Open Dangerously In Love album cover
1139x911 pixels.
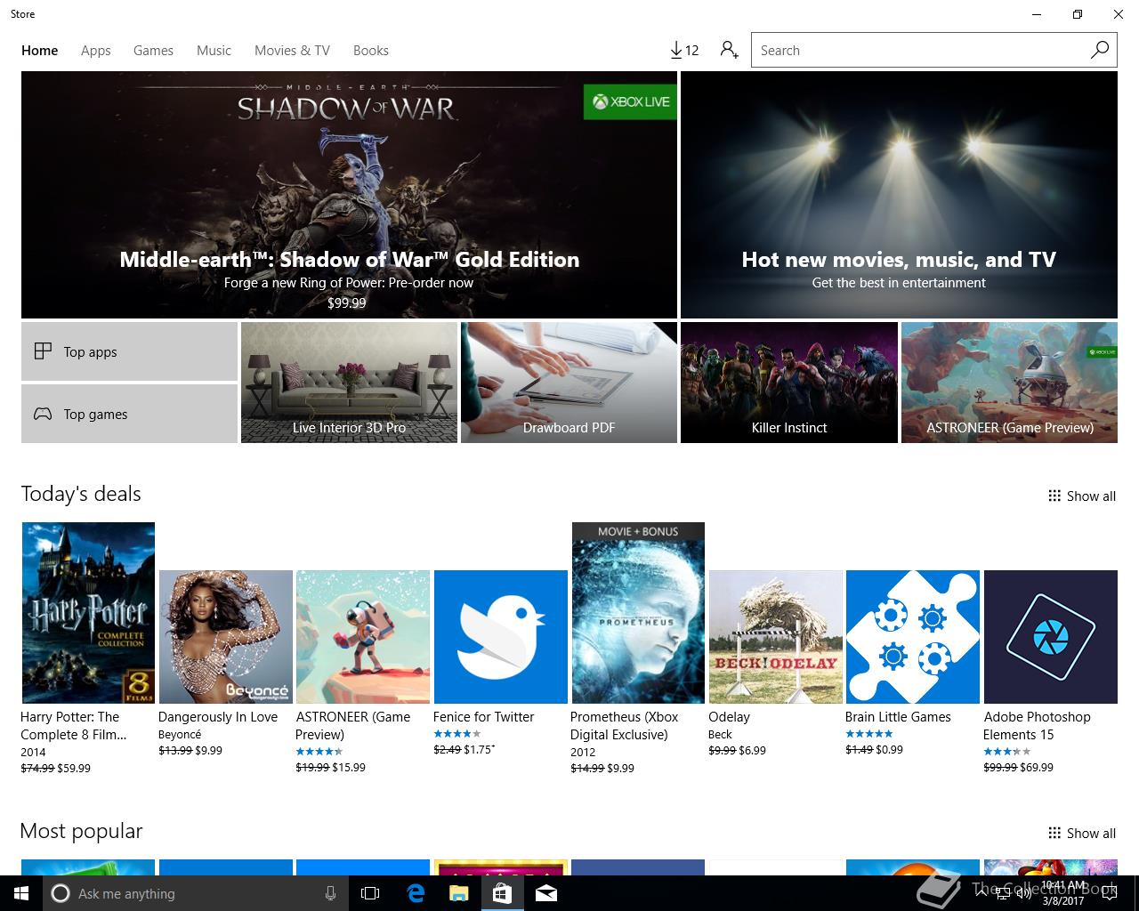click(226, 637)
